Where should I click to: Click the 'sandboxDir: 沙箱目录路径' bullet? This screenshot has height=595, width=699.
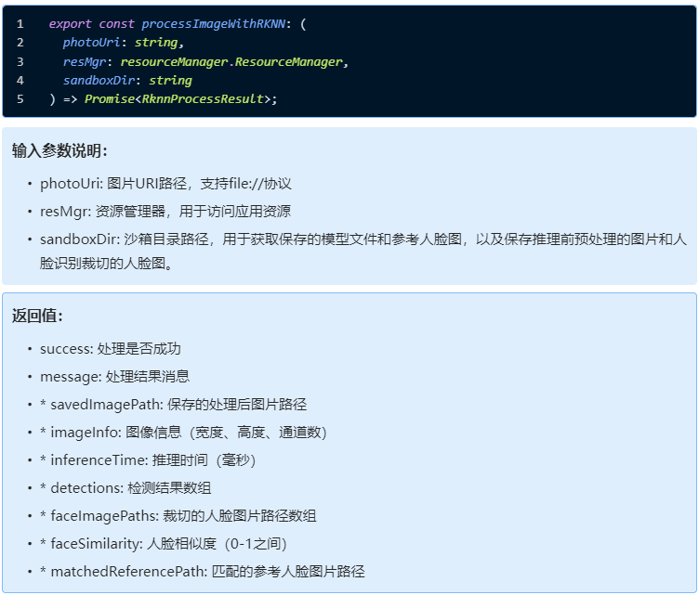[x=363, y=251]
